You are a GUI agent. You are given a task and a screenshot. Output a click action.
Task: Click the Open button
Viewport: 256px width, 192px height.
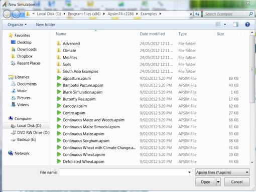coord(205,182)
